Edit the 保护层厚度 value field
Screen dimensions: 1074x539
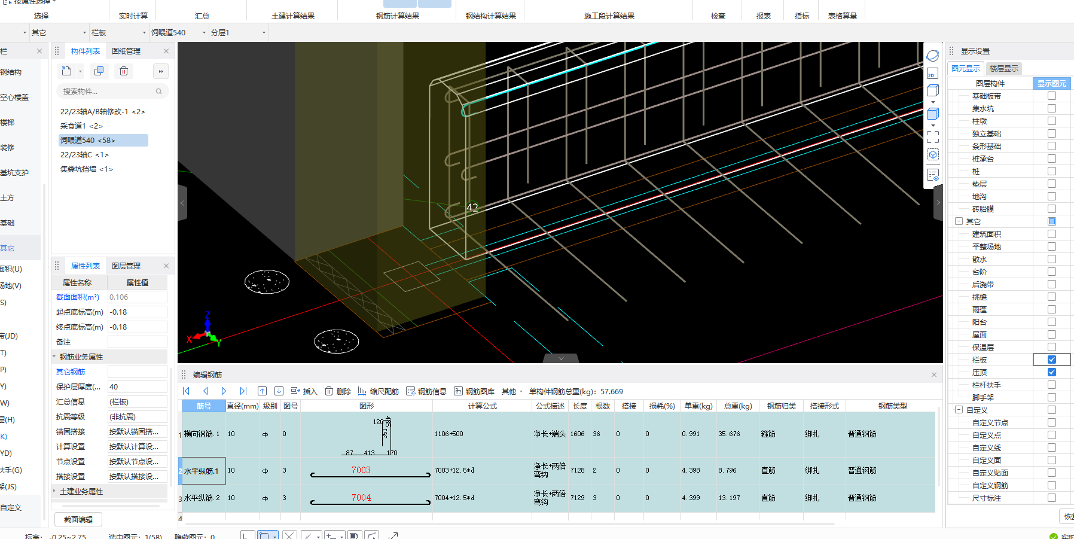tap(137, 386)
